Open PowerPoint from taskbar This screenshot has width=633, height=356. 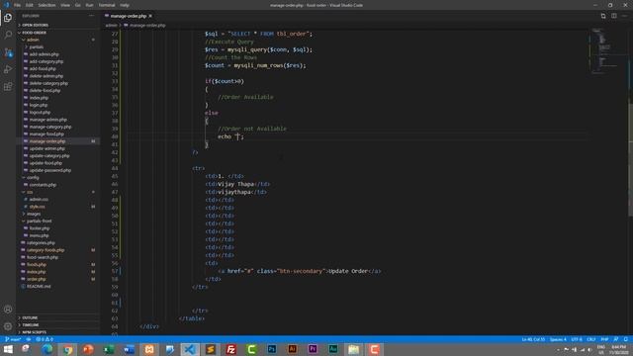tap(88, 349)
